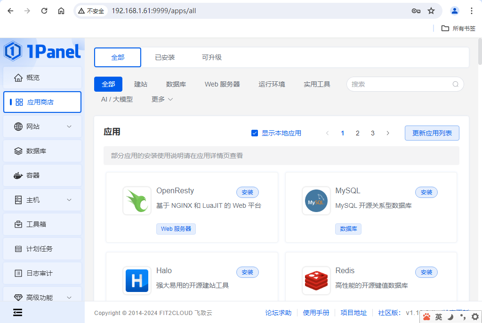Image resolution: width=482 pixels, height=323 pixels.
Task: Collapse the sidebar with the bottom-left icon
Action: pyautogui.click(x=17, y=312)
